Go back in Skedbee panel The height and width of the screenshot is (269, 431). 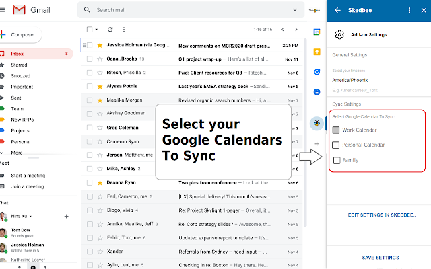tap(337, 10)
